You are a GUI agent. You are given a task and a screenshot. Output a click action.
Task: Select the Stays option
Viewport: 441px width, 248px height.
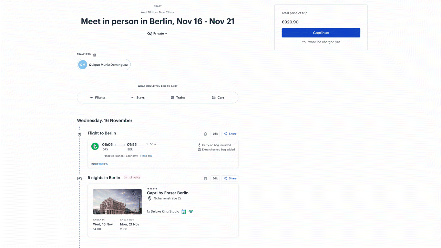[x=137, y=97]
